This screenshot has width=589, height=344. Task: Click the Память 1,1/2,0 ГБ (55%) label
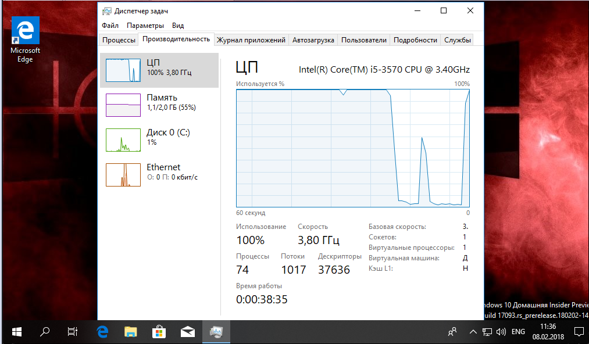[x=172, y=102]
